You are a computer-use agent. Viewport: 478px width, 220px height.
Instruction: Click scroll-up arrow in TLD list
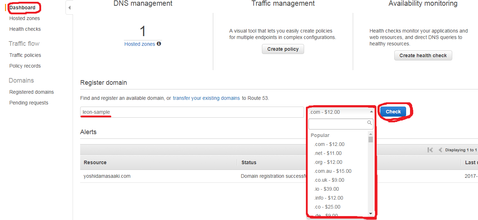(371, 134)
